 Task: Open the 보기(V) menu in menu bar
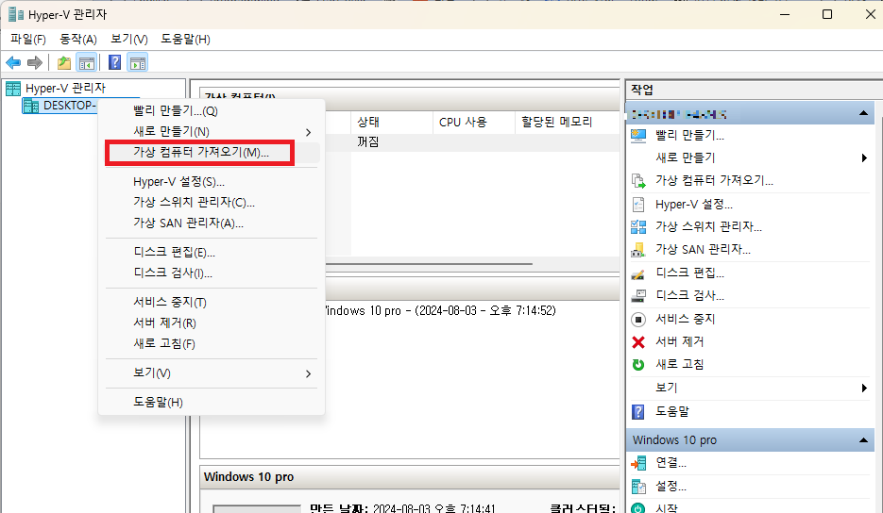point(129,40)
